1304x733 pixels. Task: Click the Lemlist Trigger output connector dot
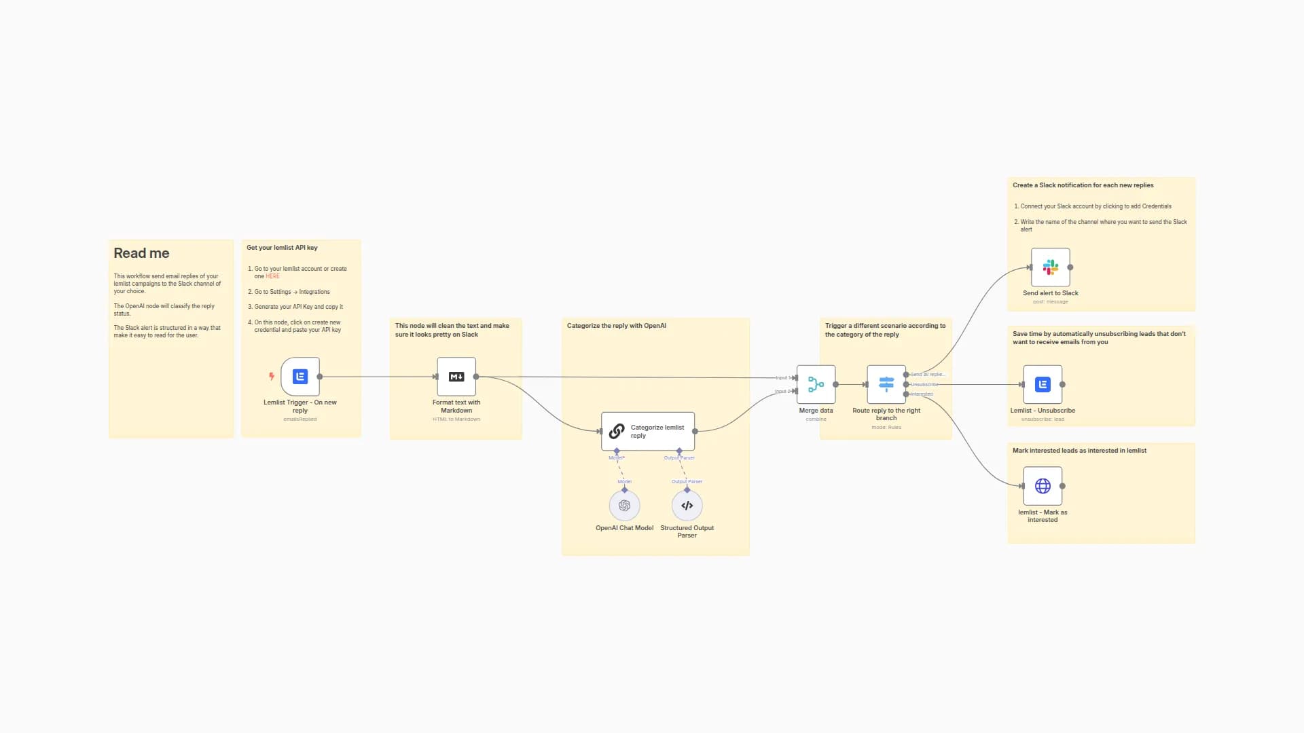320,377
